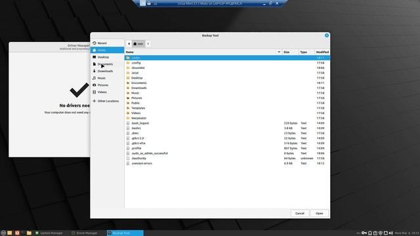
Task: Click the key icon in system tray
Action: [364, 233]
